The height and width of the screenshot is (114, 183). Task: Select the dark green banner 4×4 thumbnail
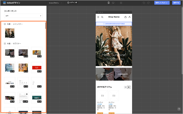(37, 98)
